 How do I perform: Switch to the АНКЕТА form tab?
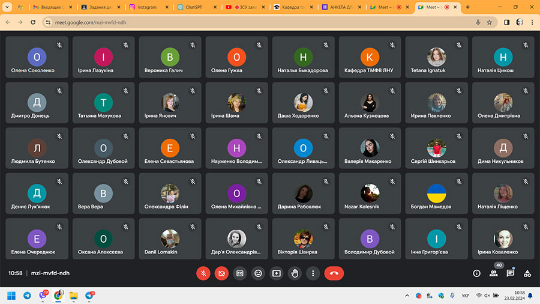[x=341, y=7]
